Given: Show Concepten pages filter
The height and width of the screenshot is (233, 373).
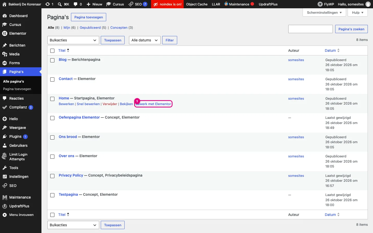Looking at the screenshot, I should (x=119, y=27).
